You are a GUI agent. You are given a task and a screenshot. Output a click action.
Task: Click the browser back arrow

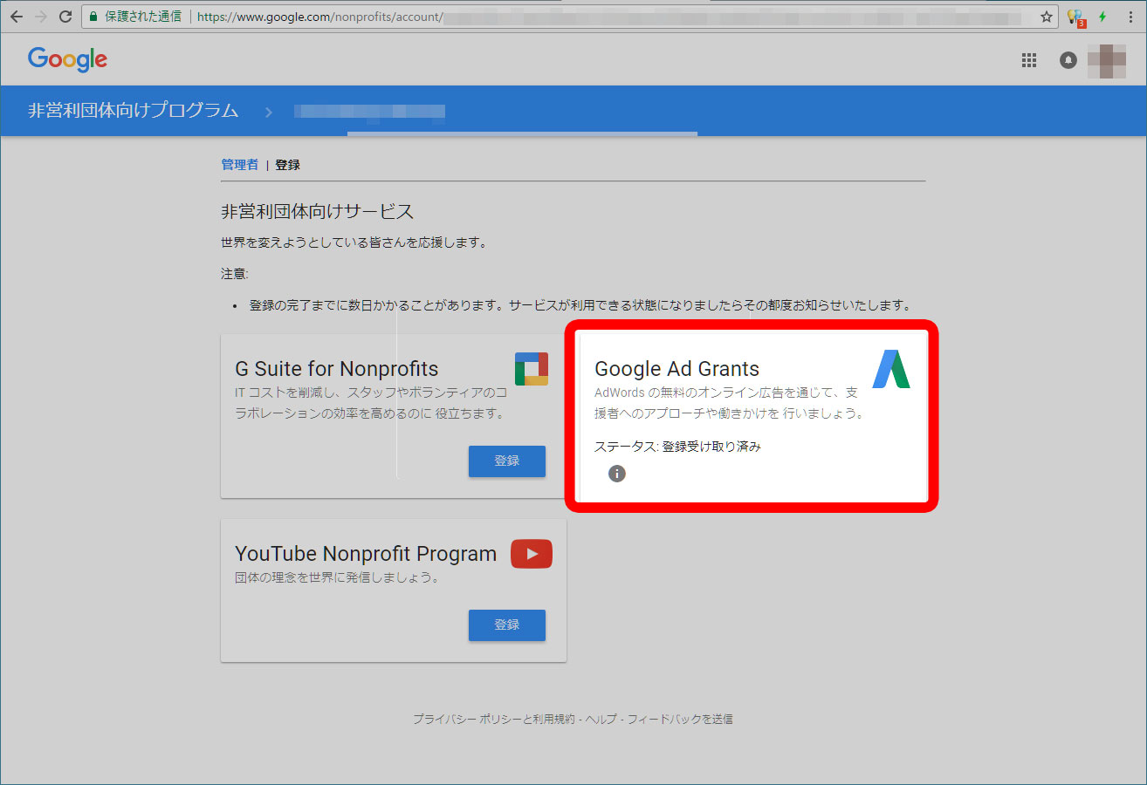(x=16, y=17)
